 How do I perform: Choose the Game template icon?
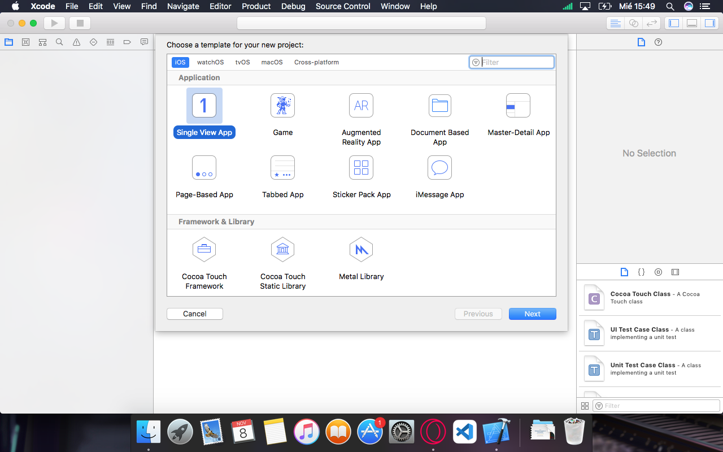coord(282,105)
